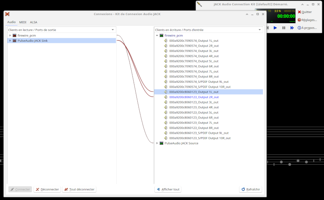Click speaker icon of 000a9200c8060123_Output 3L_out

tap(166, 102)
